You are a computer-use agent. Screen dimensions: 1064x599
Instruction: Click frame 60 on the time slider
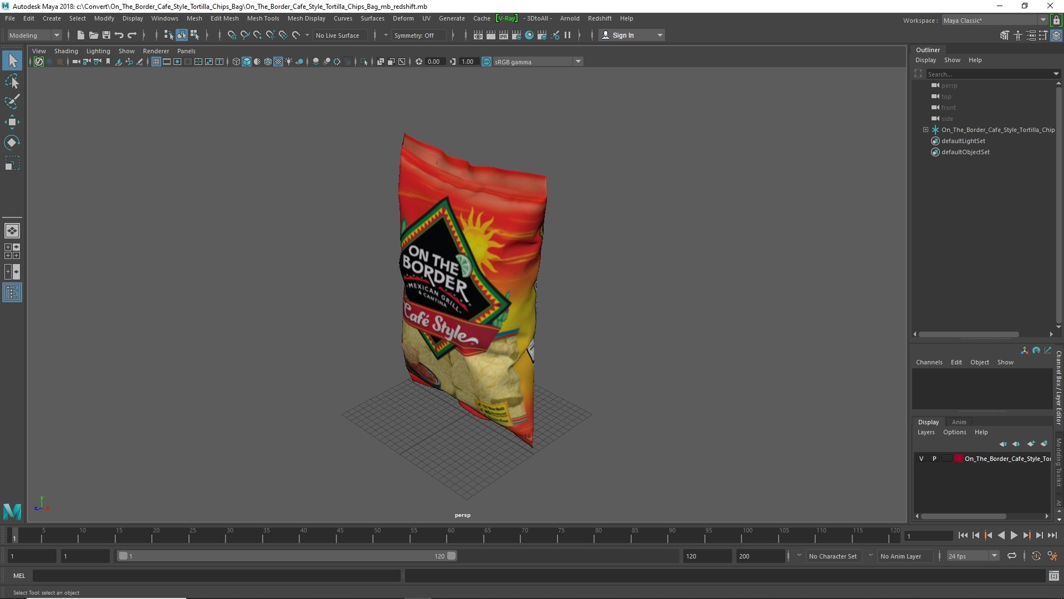(451, 535)
